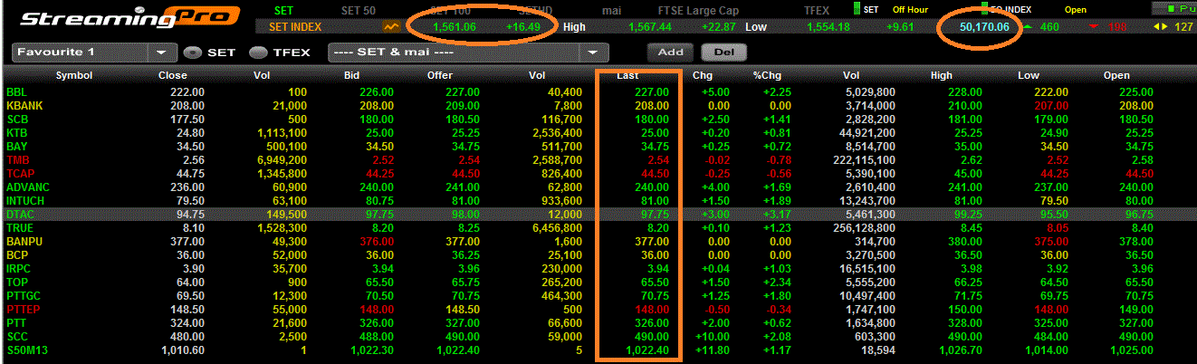Viewport: 1197px width, 364px height.
Task: Click DTAC's percent change +3.17
Action: 778,215
